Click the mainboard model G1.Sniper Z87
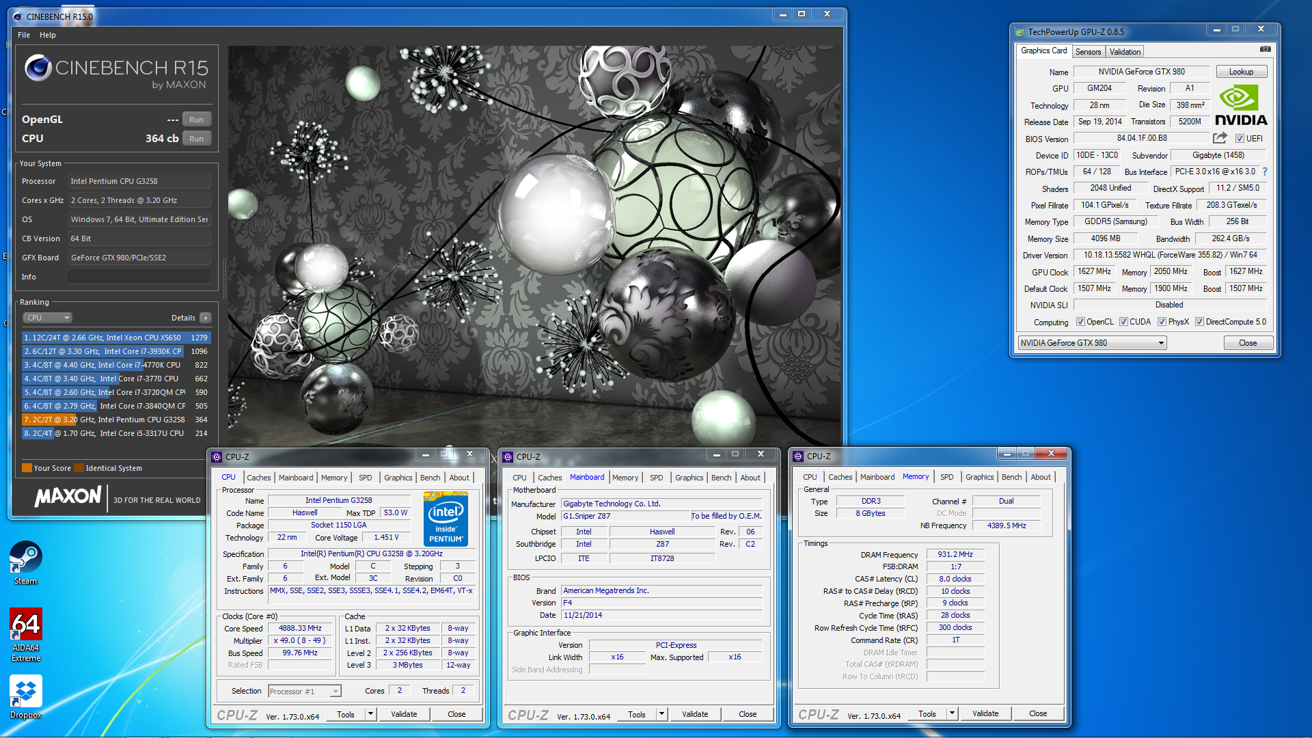Screen dimensions: 1312x738 pos(625,516)
